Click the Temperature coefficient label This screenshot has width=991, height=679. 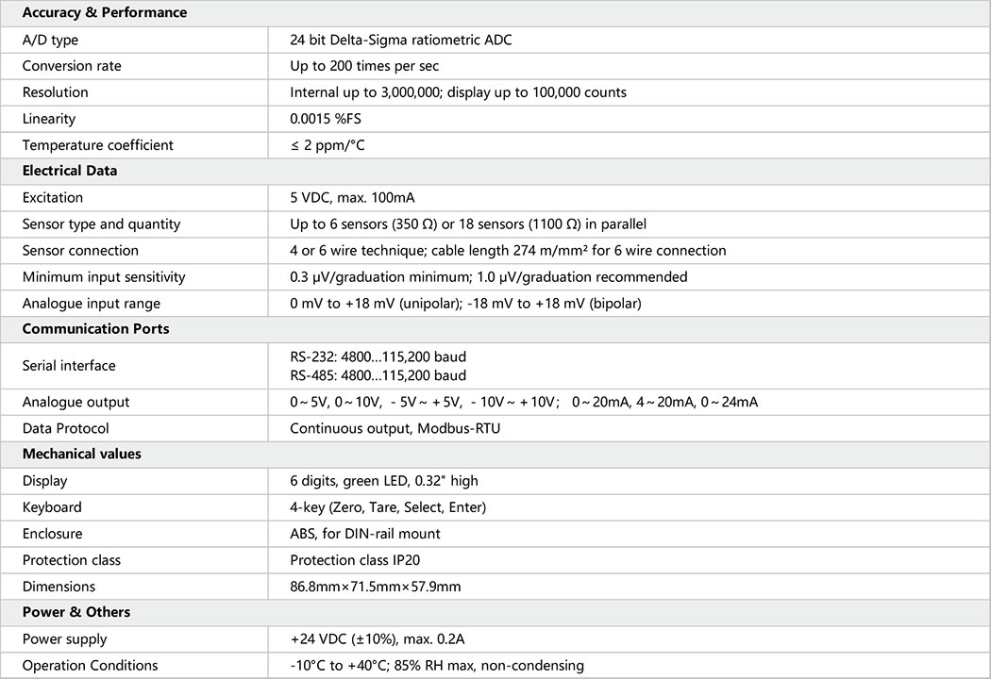pos(98,145)
